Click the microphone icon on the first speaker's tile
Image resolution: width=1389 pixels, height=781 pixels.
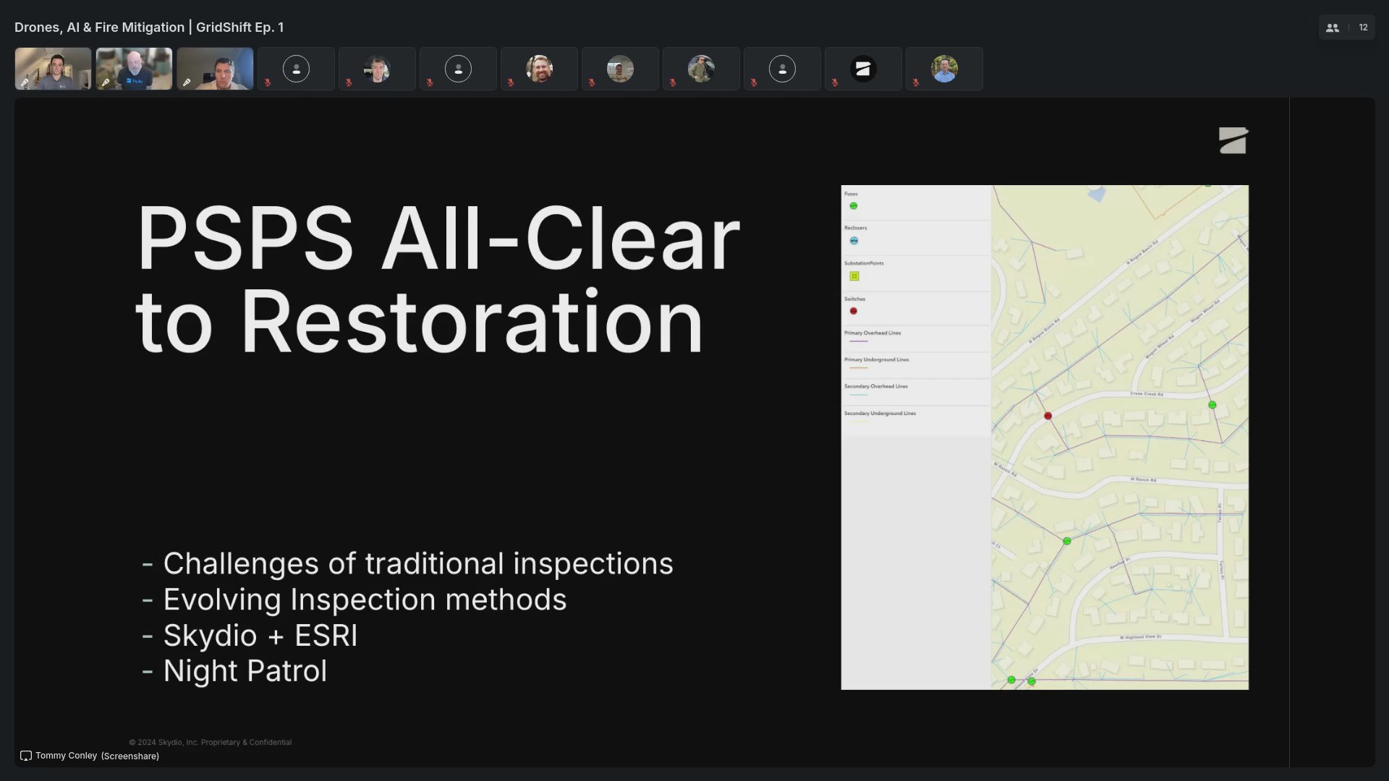(x=25, y=82)
